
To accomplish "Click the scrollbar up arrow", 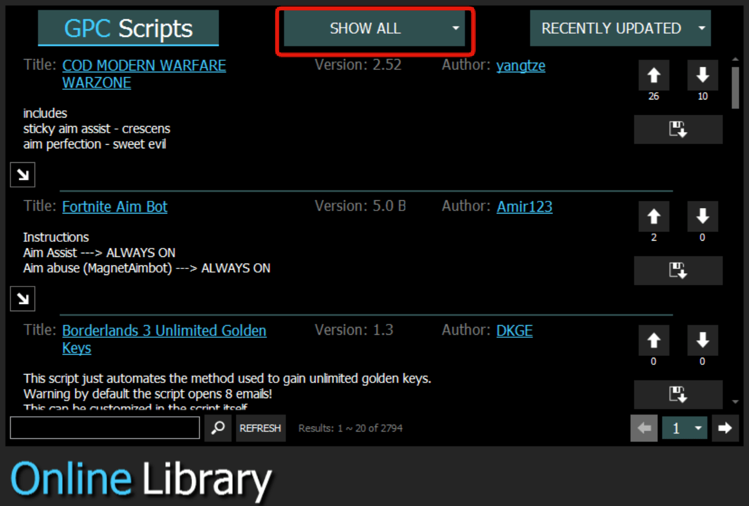I will (735, 60).
